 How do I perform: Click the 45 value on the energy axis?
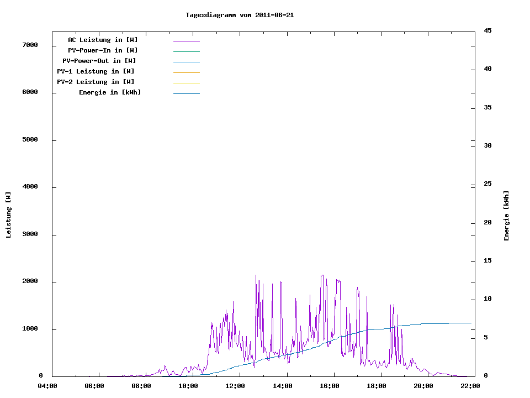point(487,30)
